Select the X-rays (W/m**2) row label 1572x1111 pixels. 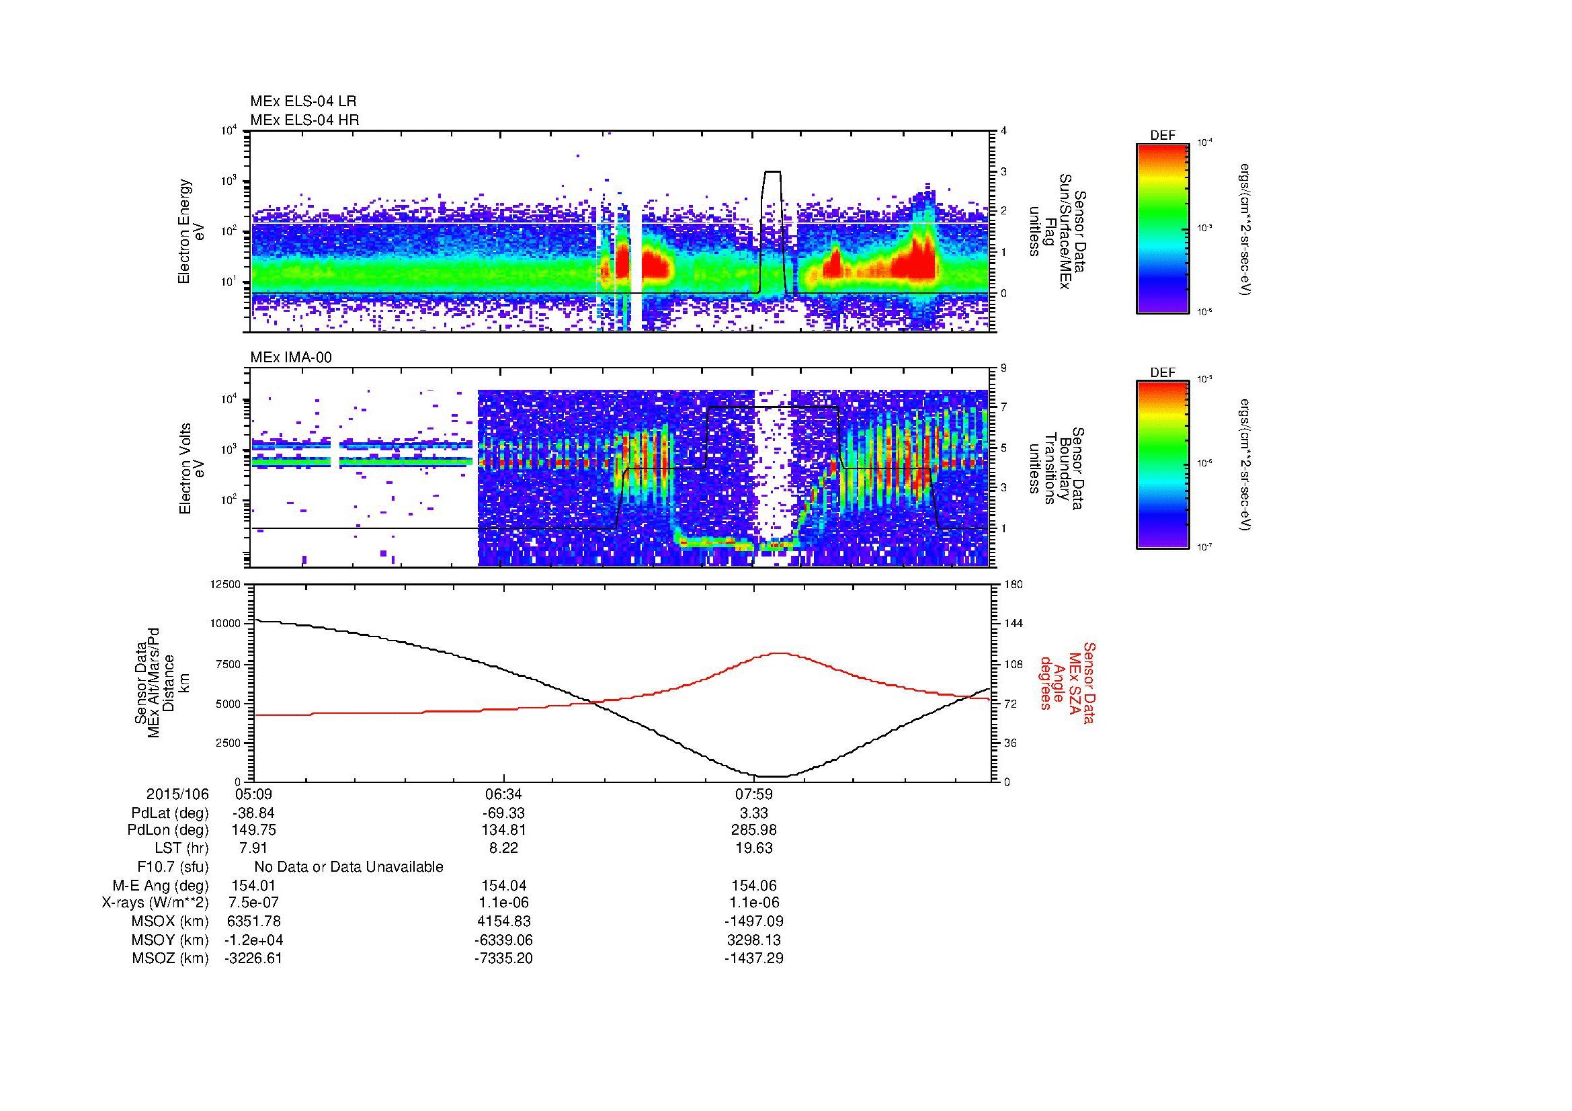click(155, 903)
